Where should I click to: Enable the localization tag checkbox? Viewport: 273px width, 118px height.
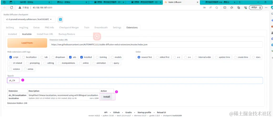24,57
